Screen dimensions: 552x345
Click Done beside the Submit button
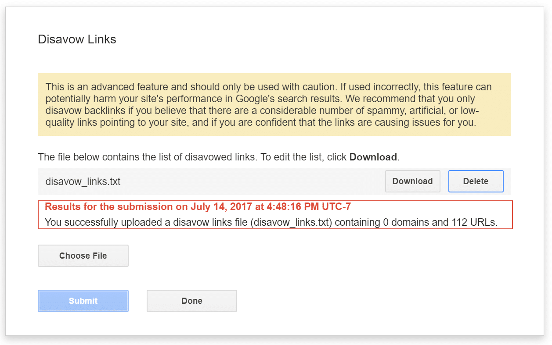click(191, 301)
